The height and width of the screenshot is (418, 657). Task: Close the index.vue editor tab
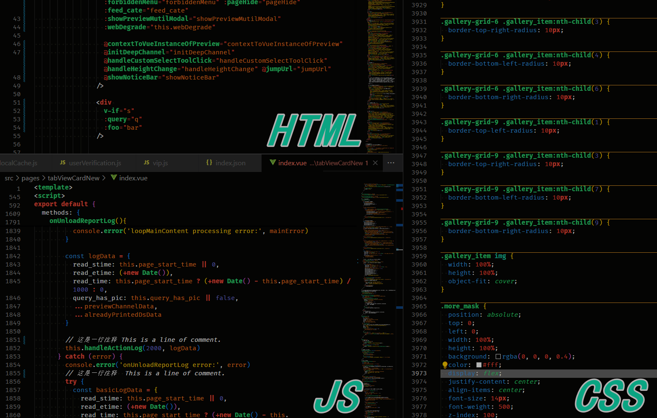click(x=375, y=163)
